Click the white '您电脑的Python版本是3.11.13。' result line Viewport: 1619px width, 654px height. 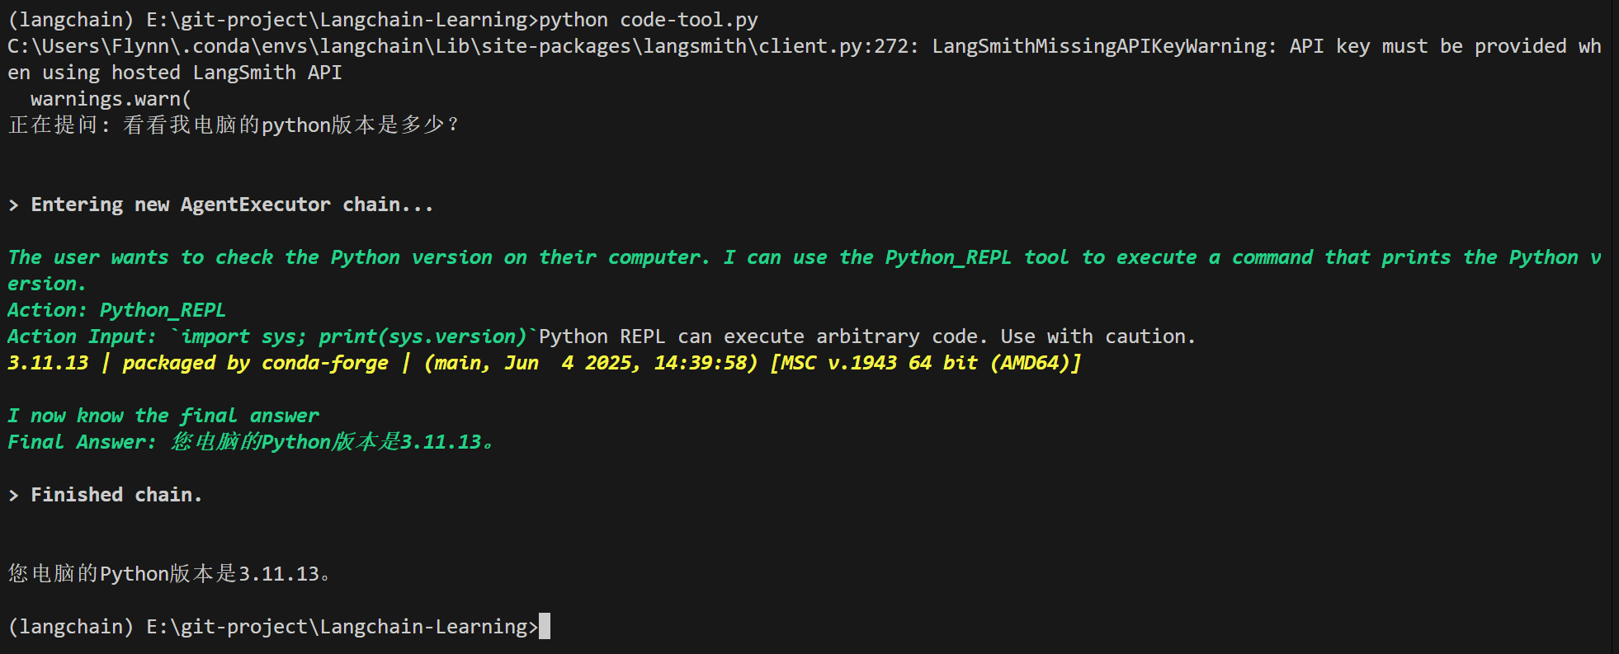[170, 574]
